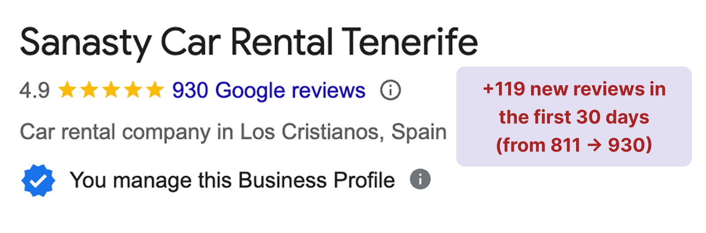Open the 930 Google reviews link

point(268,90)
